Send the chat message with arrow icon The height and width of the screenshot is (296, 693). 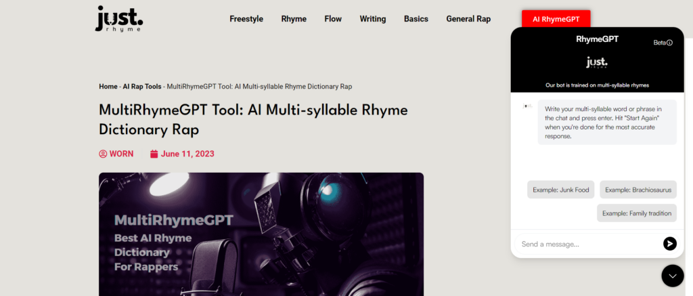pos(669,244)
